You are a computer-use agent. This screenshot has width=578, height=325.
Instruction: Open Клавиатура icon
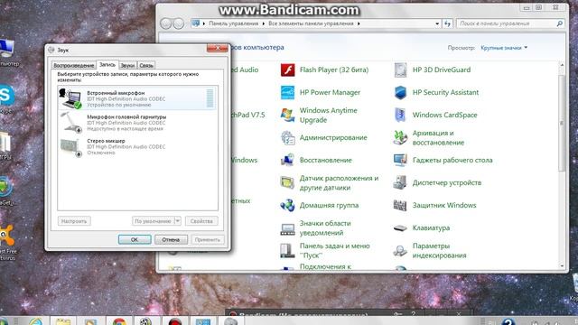click(x=400, y=228)
